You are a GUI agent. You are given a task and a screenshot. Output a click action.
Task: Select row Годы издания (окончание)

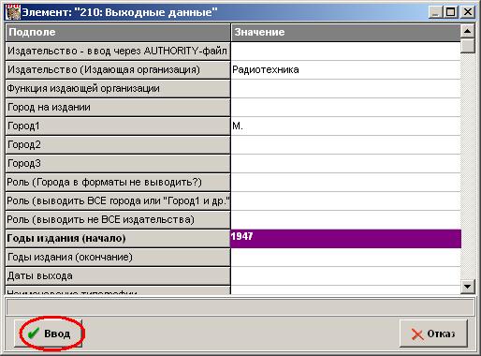[x=118, y=257]
